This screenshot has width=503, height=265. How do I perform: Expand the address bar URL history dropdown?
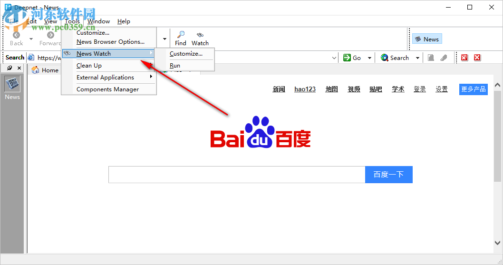334,58
